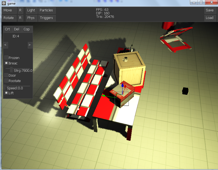The width and height of the screenshot is (218, 170).
Task: Tick the Door checkbox
Action: (x=6, y=75)
